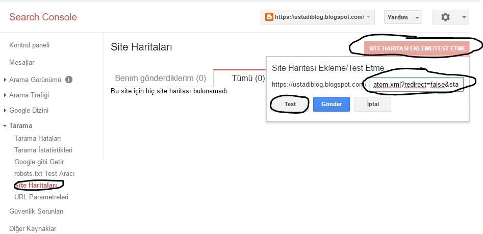This screenshot has height=234, width=483.
Task: Go to Güvenlik Sorunları
Action: coord(36,212)
